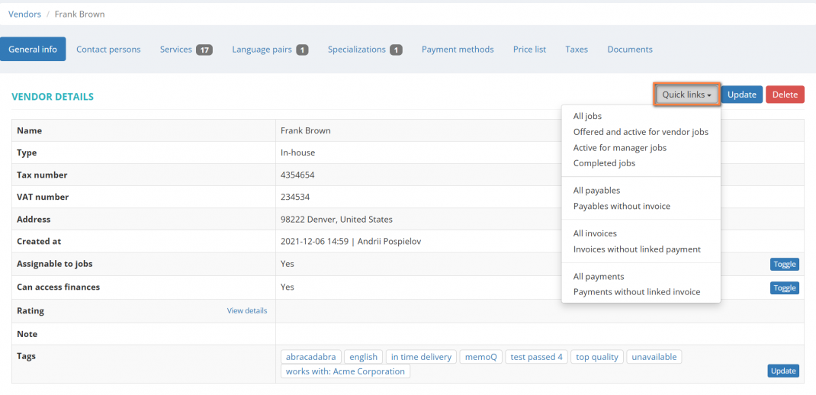The image size is (816, 395).
Task: Open the Documents tab
Action: (x=630, y=50)
